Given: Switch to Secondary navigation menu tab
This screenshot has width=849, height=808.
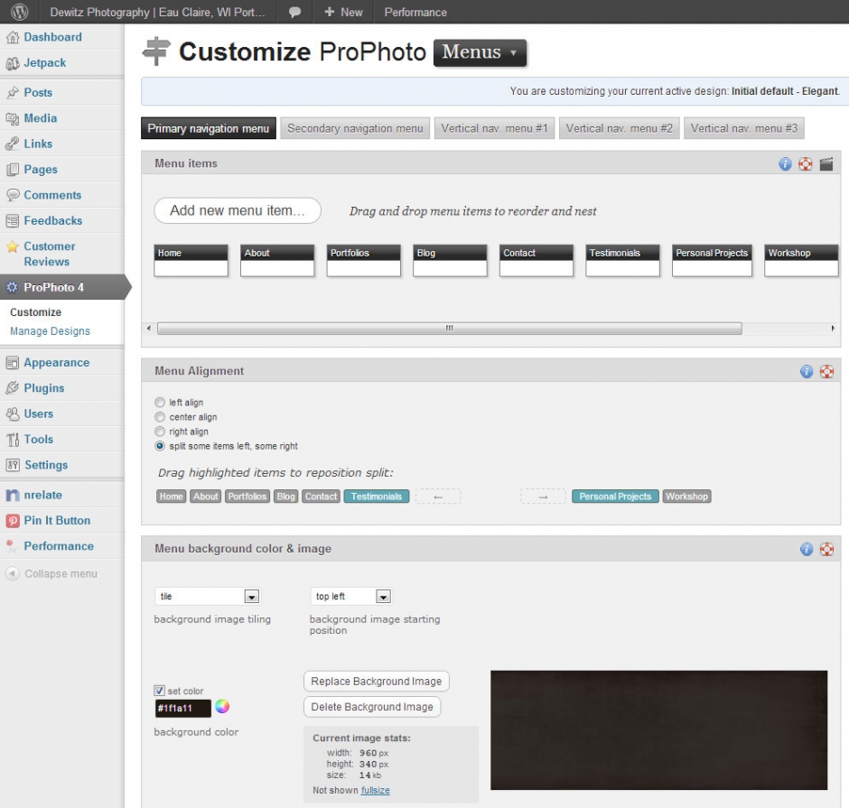Looking at the screenshot, I should tap(355, 128).
